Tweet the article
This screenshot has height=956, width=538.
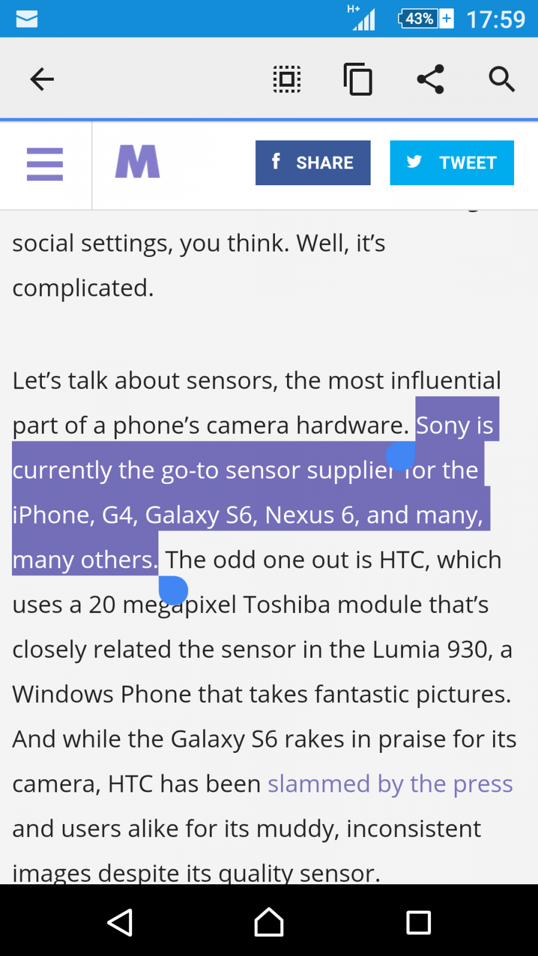point(452,163)
